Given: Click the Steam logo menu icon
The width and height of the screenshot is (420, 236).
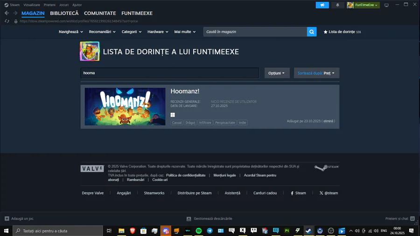Looking at the screenshot, I should [6, 5].
